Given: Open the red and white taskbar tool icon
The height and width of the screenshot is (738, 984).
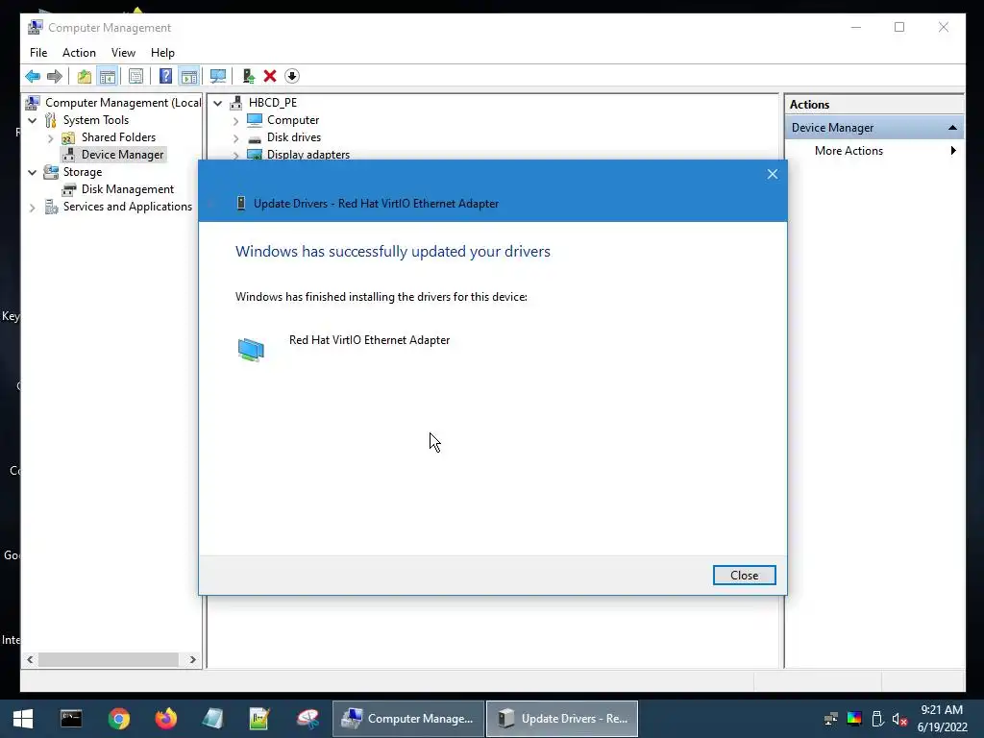Looking at the screenshot, I should tap(307, 719).
